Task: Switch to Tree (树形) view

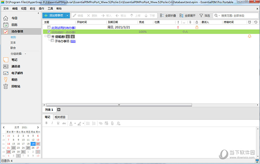Action: [13, 37]
